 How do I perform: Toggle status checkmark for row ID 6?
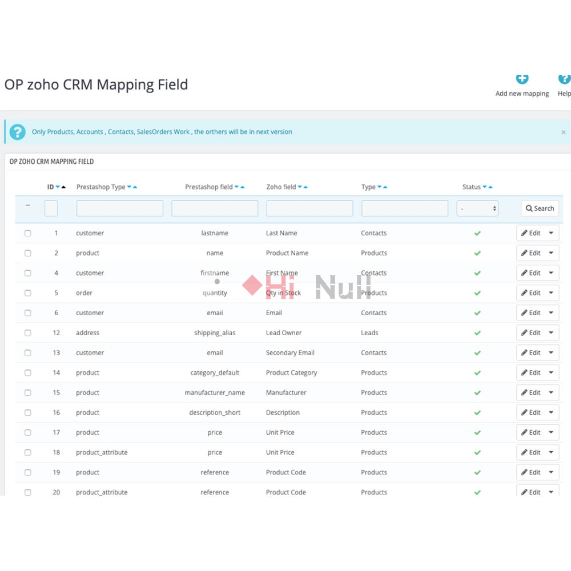click(x=477, y=313)
